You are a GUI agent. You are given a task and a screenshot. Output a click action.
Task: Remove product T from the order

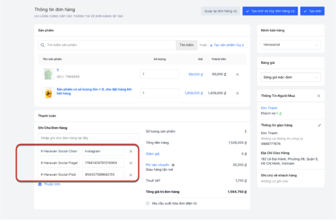click(x=237, y=75)
